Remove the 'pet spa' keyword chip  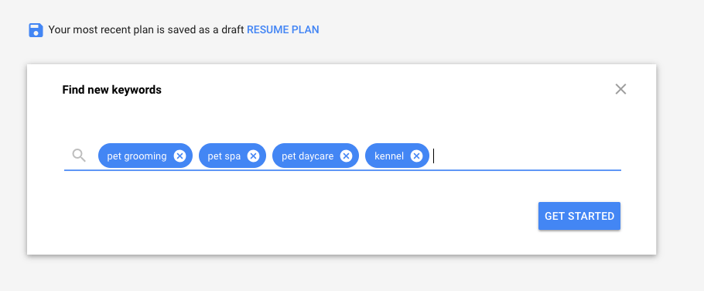(253, 156)
